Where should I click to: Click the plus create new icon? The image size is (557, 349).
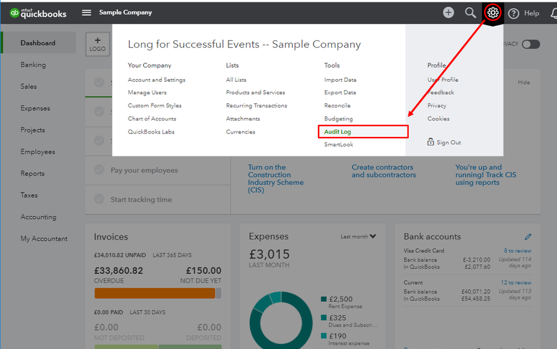(448, 12)
